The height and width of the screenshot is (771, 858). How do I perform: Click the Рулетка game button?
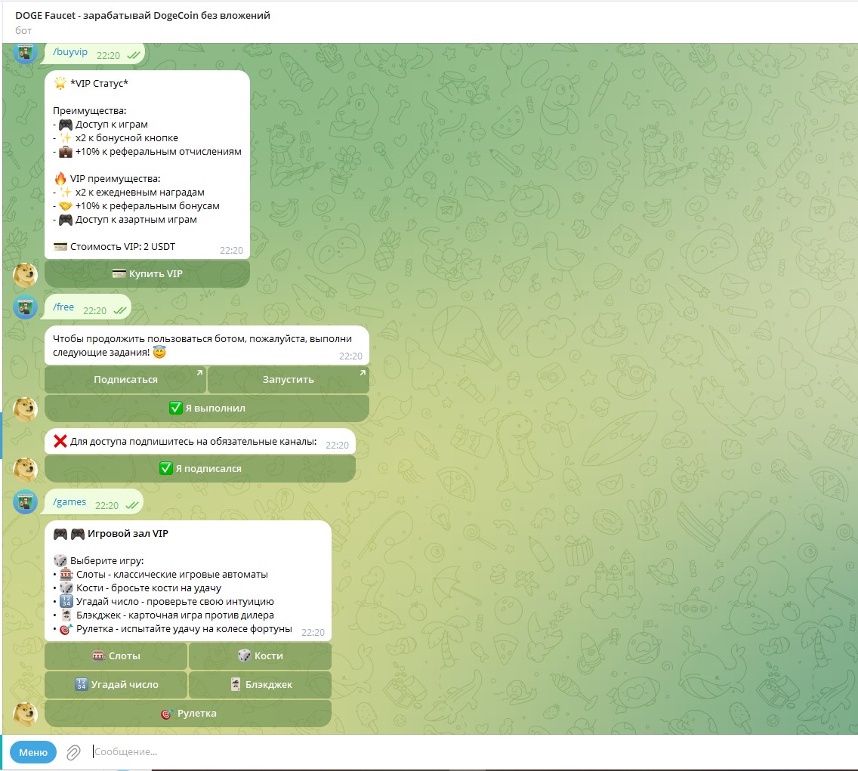[x=188, y=714]
